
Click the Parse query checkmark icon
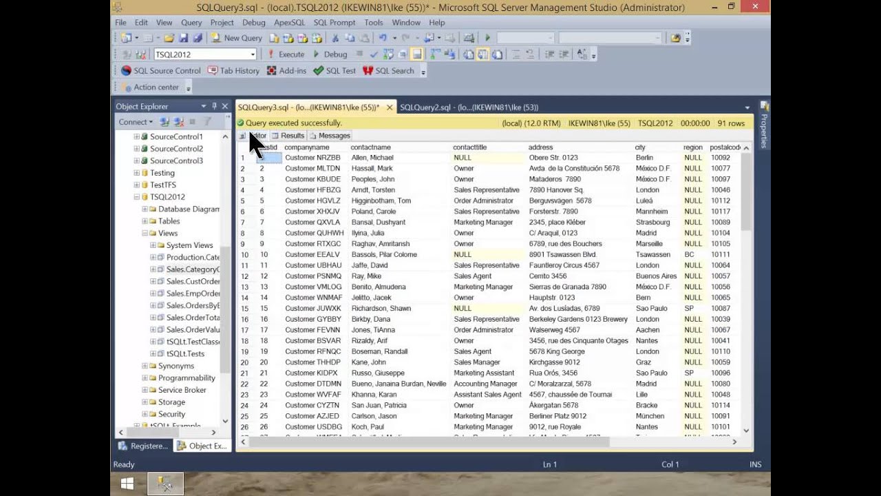pyautogui.click(x=374, y=54)
